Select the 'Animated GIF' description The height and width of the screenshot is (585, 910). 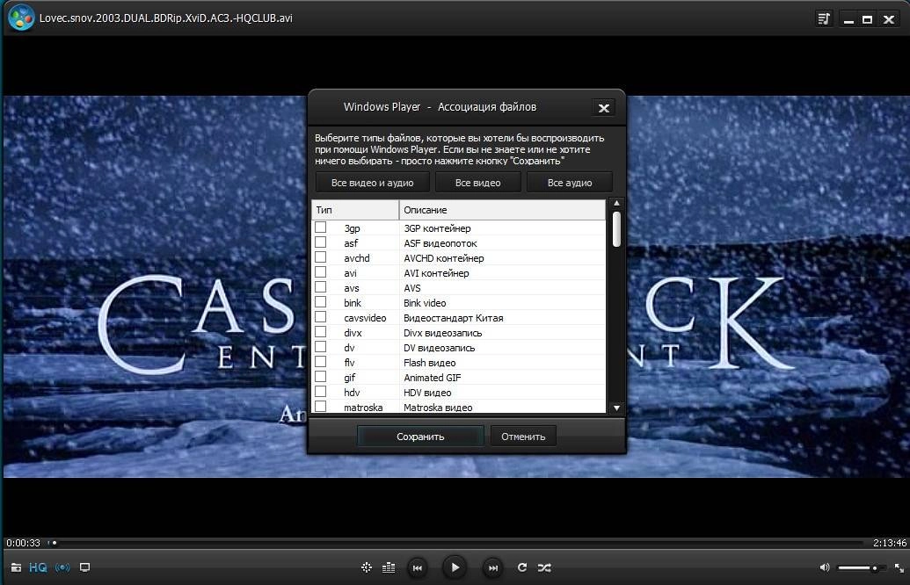point(433,378)
